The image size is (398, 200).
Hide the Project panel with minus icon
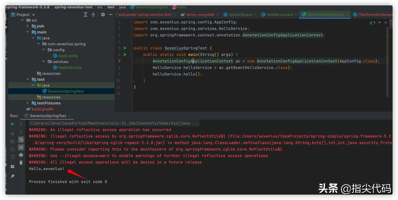pos(111,15)
